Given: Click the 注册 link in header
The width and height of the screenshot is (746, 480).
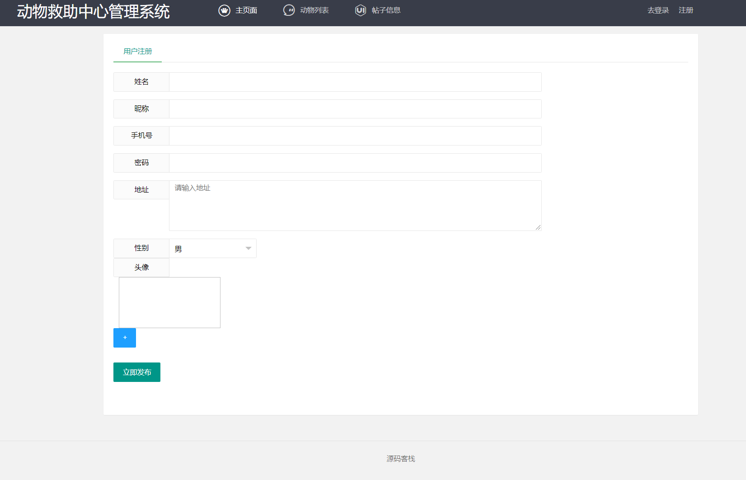Looking at the screenshot, I should pos(686,10).
